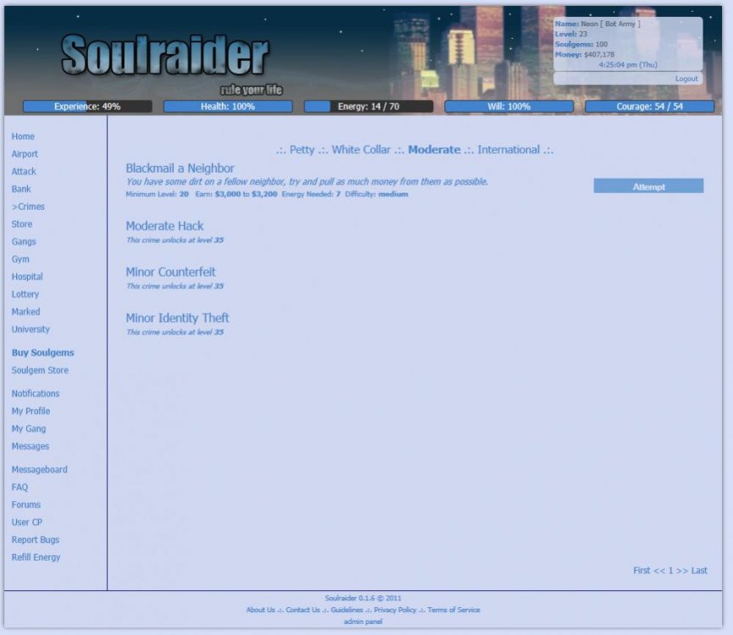Open the Lottery page
The width and height of the screenshot is (733, 635).
(x=25, y=295)
